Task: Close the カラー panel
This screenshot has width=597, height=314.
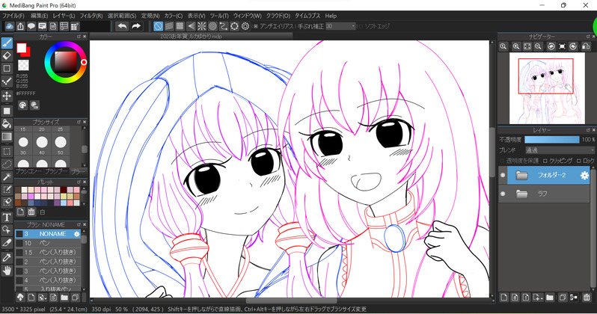Action: [85, 37]
